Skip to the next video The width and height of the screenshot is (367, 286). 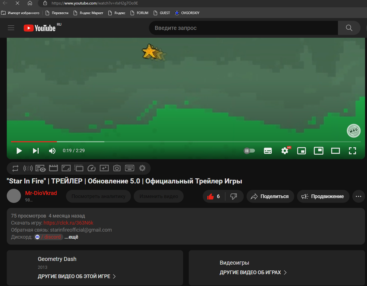click(x=36, y=151)
